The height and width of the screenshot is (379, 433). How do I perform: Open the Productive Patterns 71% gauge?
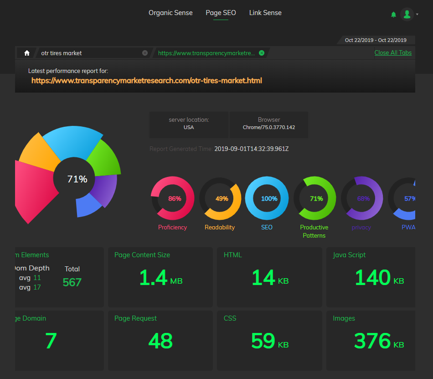(x=314, y=198)
